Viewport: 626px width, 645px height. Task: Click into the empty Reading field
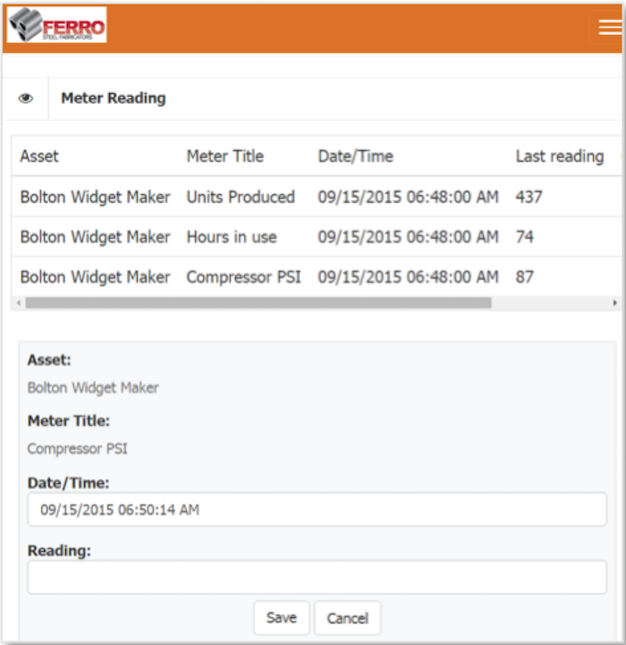pyautogui.click(x=317, y=577)
